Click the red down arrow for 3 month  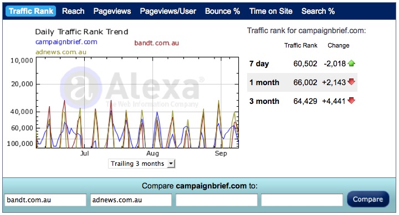click(x=351, y=101)
